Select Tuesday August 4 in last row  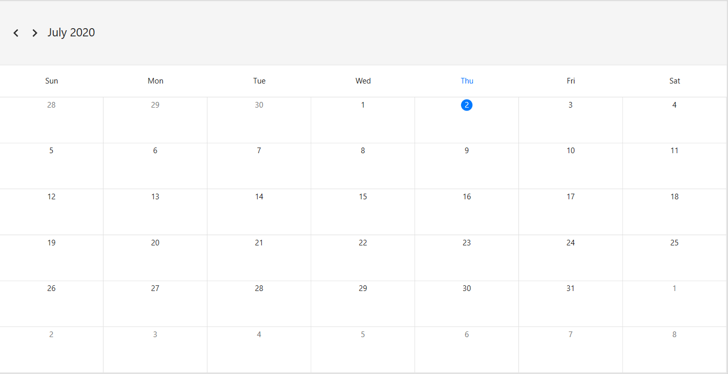point(259,349)
